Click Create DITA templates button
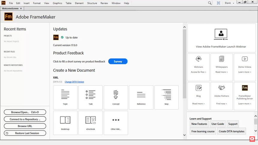This screenshot has height=145, width=258. 232,131
